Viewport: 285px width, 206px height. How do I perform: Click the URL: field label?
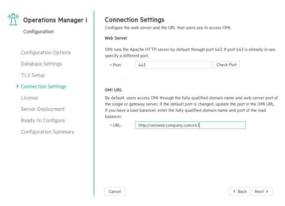117,125
